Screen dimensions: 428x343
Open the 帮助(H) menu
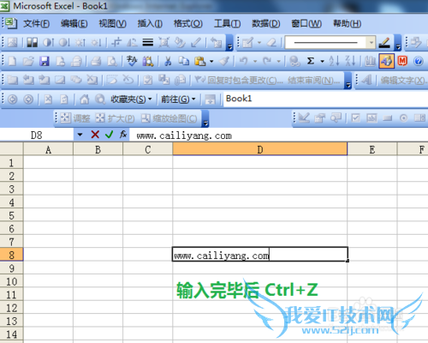(x=348, y=23)
